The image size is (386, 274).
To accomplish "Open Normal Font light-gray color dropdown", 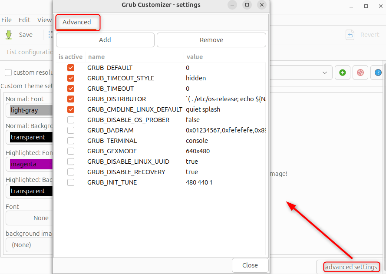I will pyautogui.click(x=29, y=110).
